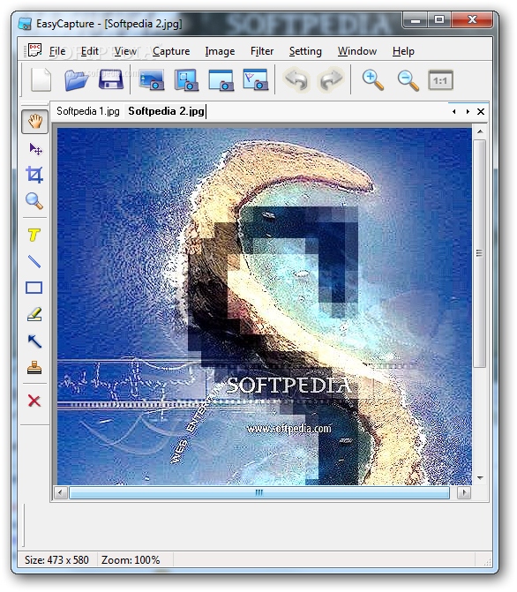Open the Window menu
Viewport: 517px width, 592px height.
point(357,51)
